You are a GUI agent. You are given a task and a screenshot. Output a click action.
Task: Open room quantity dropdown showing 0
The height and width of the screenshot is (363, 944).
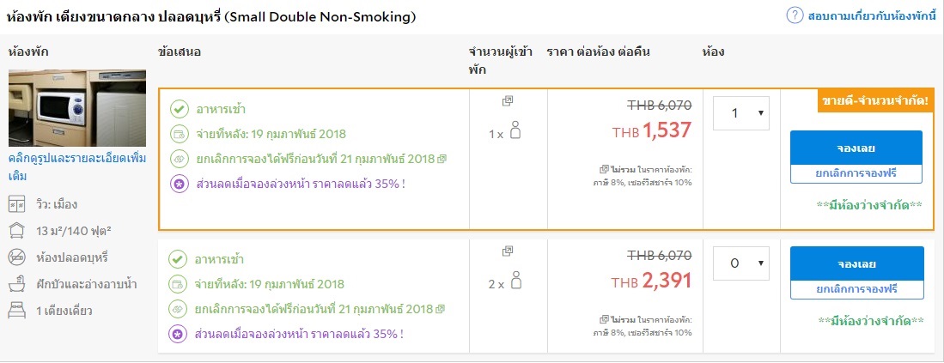pyautogui.click(x=740, y=263)
